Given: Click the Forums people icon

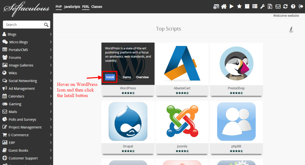Looking at the screenshot, I should tap(5, 57).
